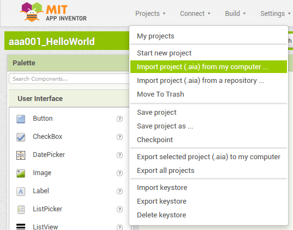The height and width of the screenshot is (230, 293).
Task: Click the ListView component label
Action: [x=45, y=227]
